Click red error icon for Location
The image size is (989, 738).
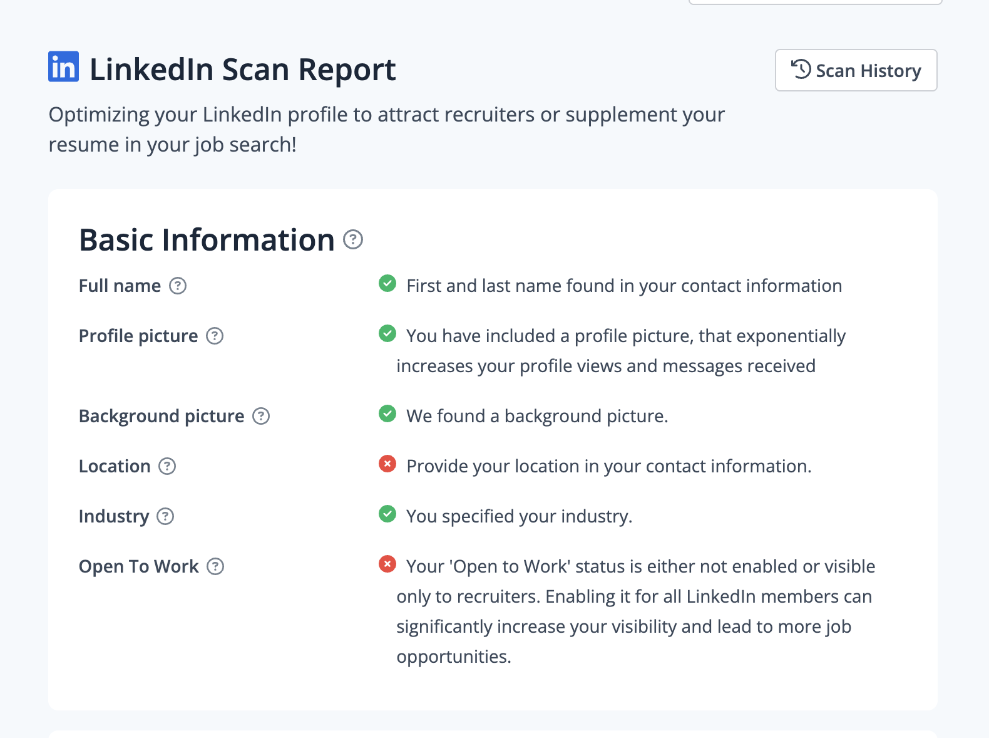point(387,464)
